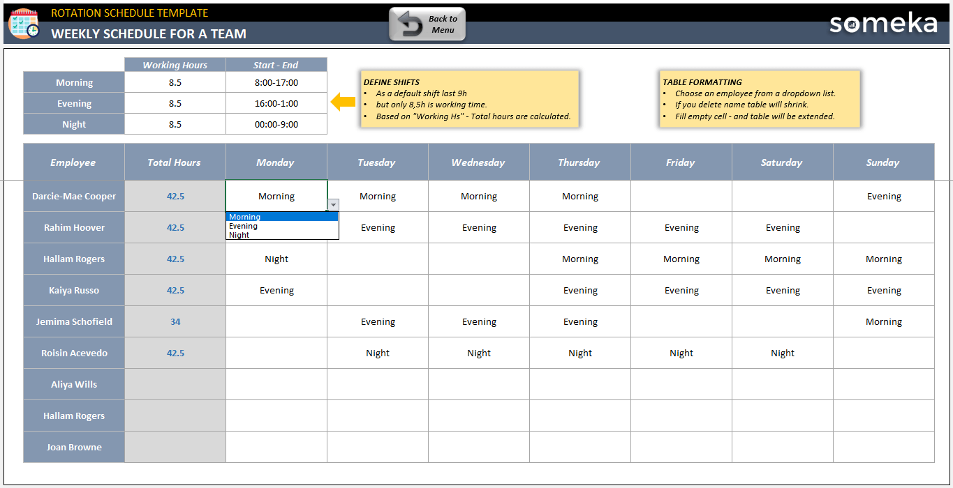Viewport: 953px width, 488px height.
Task: Click Jemima Schofield's total hours 34
Action: pyautogui.click(x=175, y=321)
